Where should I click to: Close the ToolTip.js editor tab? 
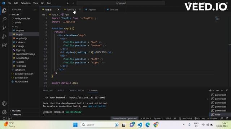pyautogui.click(x=80, y=10)
